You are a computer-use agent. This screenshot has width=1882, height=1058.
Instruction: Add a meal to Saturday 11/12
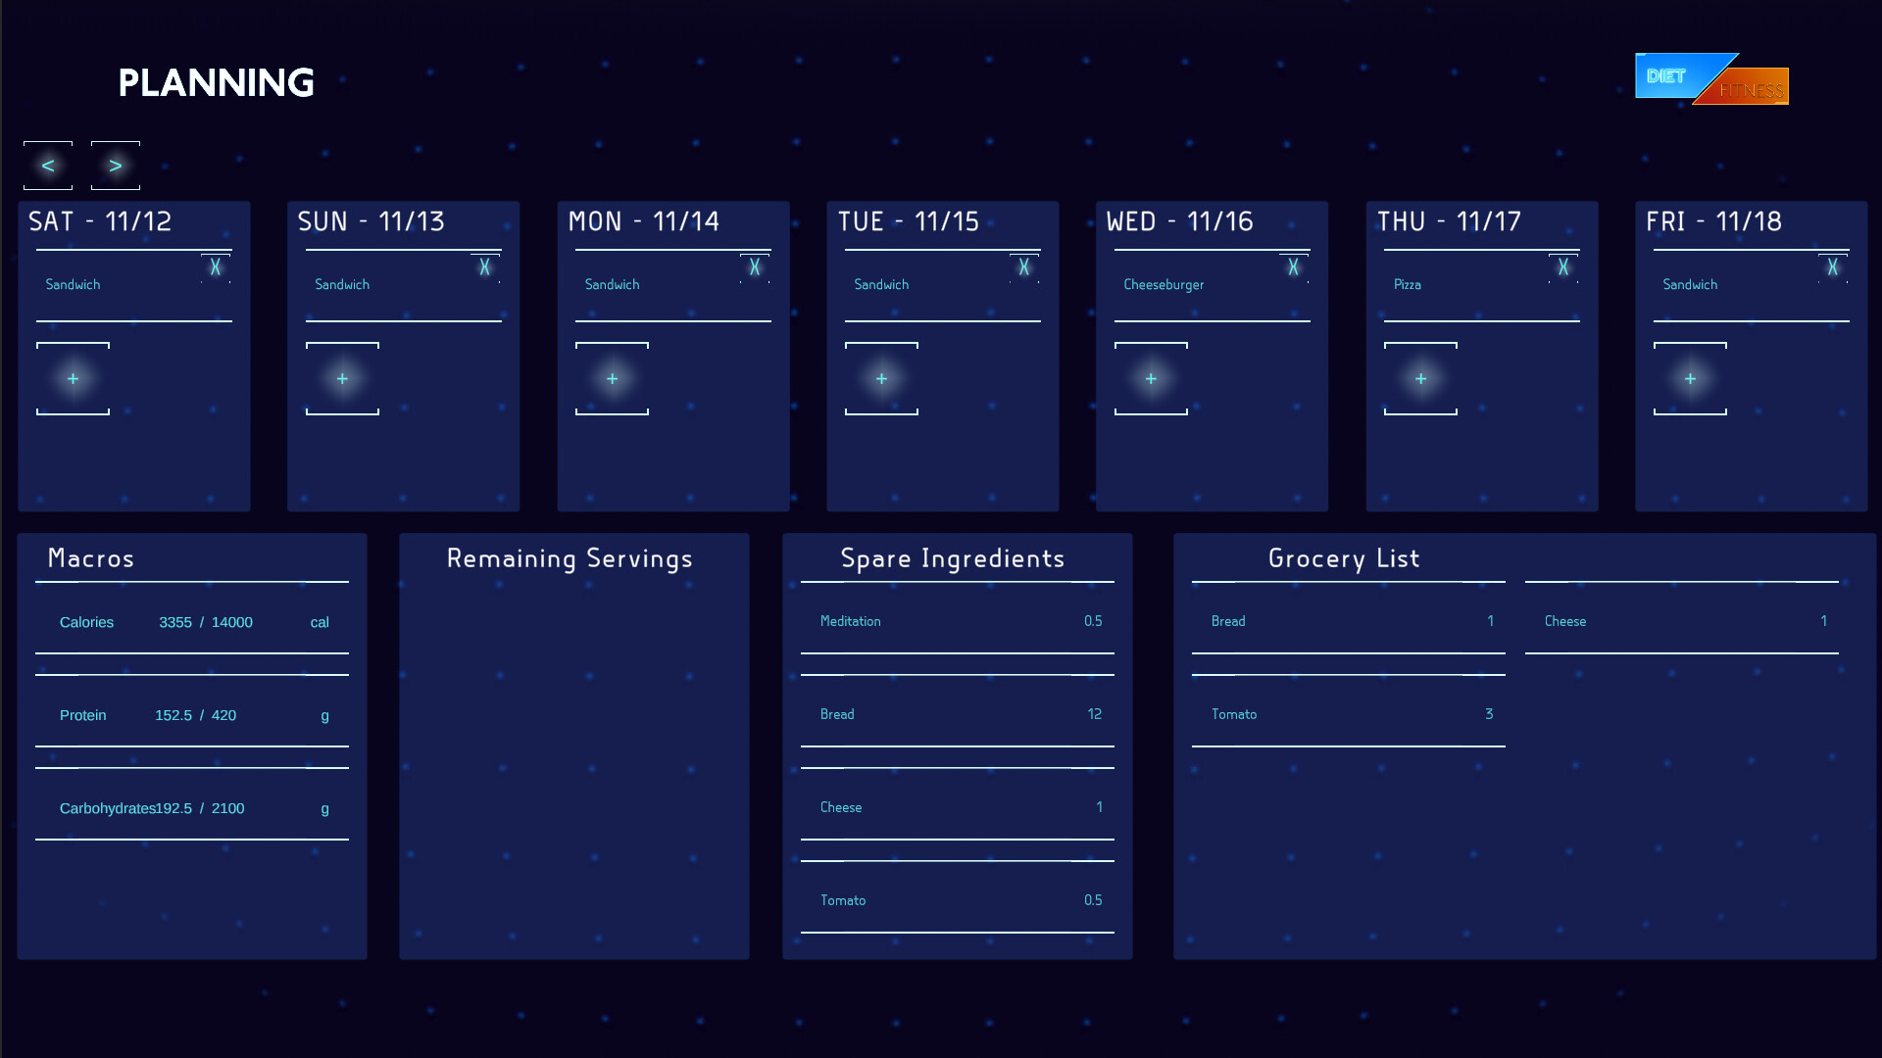(x=73, y=378)
